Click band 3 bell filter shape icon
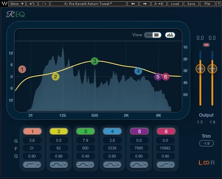Image resolution: width=222 pixels, height=179 pixels. 83,165
